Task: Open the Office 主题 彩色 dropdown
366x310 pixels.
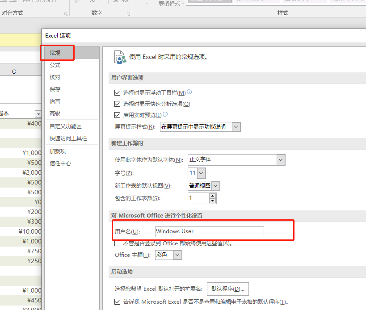Action: coord(177,255)
